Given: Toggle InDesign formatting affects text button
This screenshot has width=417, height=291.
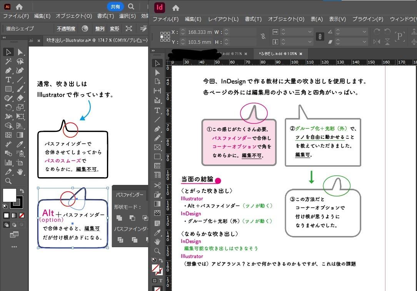Looking at the screenshot, I should 161,281.
